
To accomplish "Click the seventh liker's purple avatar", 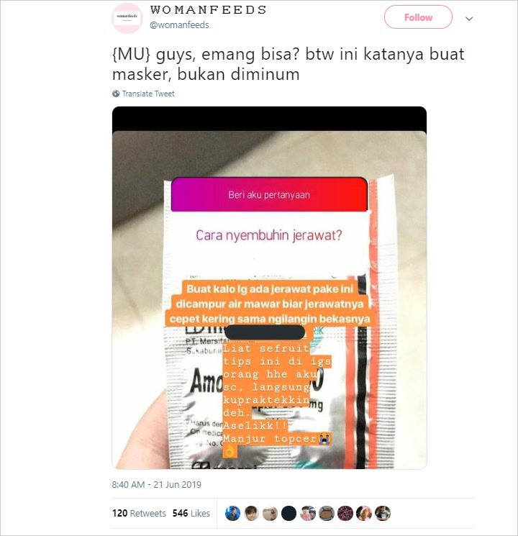I will click(345, 514).
